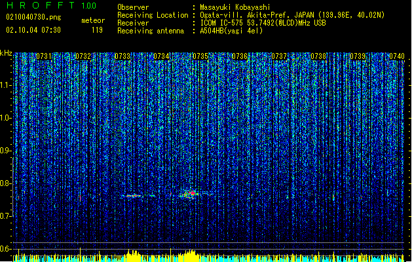
Task: Click the 0737 time marker
Action: click(x=279, y=56)
